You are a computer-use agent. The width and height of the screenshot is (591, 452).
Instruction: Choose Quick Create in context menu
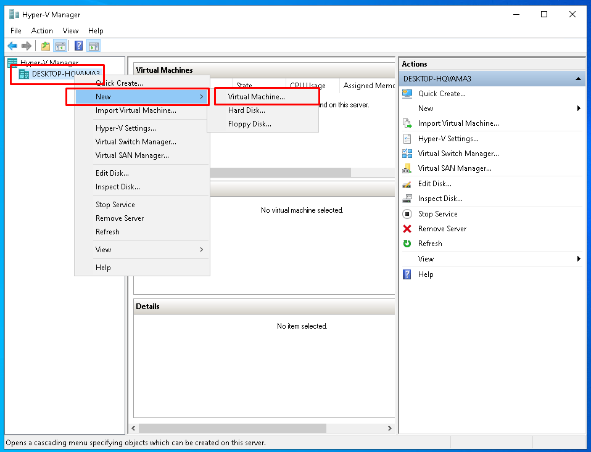tap(142, 83)
